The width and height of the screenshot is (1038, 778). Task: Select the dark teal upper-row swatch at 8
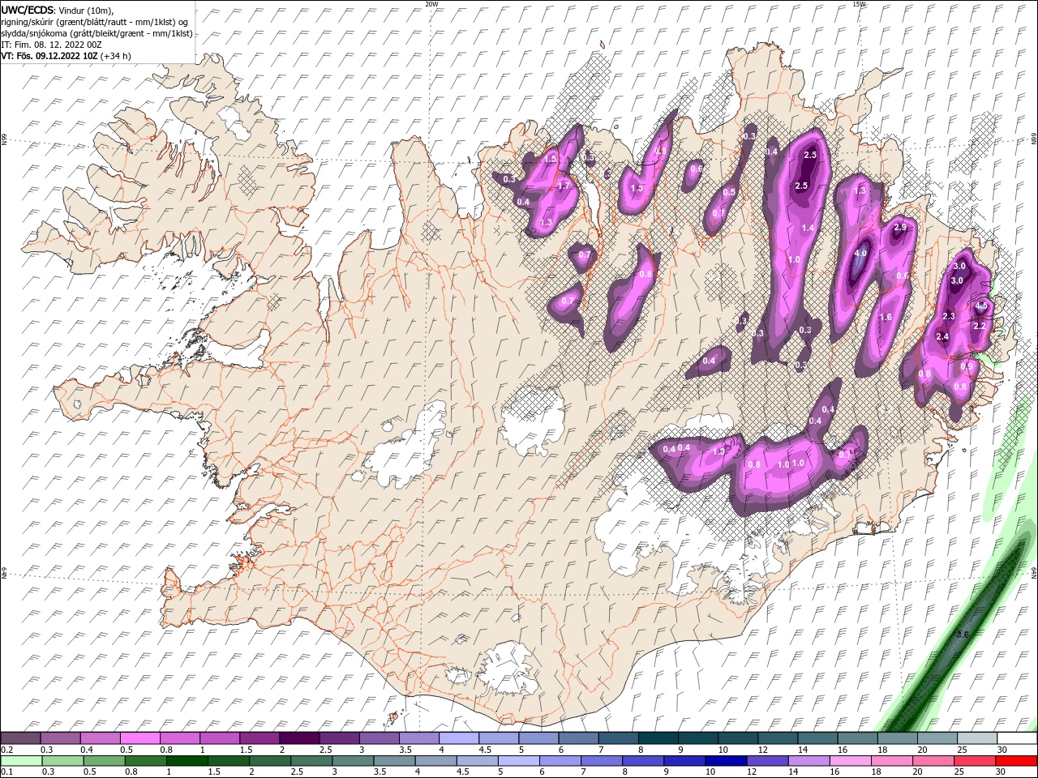coord(658,738)
